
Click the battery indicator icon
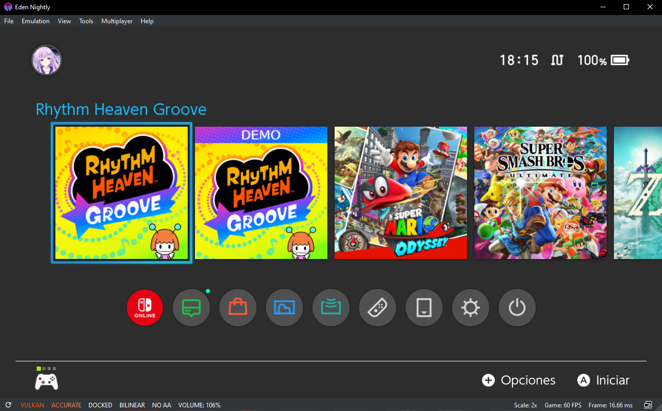click(x=620, y=60)
